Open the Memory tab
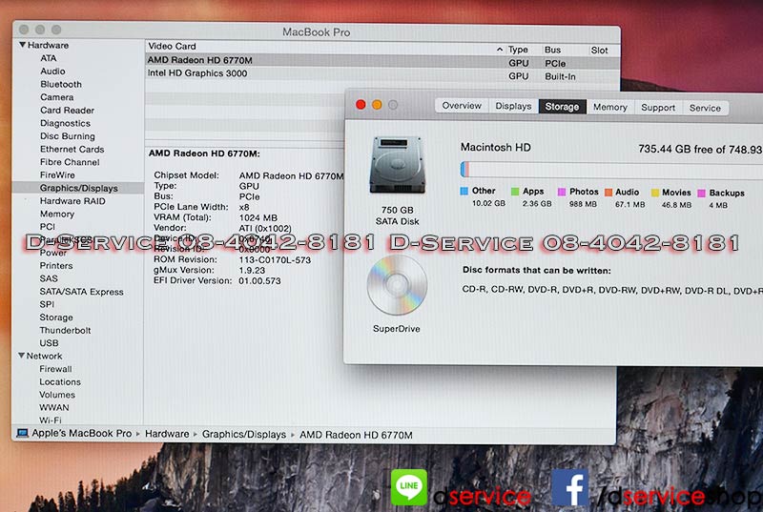The height and width of the screenshot is (512, 763). (x=609, y=107)
